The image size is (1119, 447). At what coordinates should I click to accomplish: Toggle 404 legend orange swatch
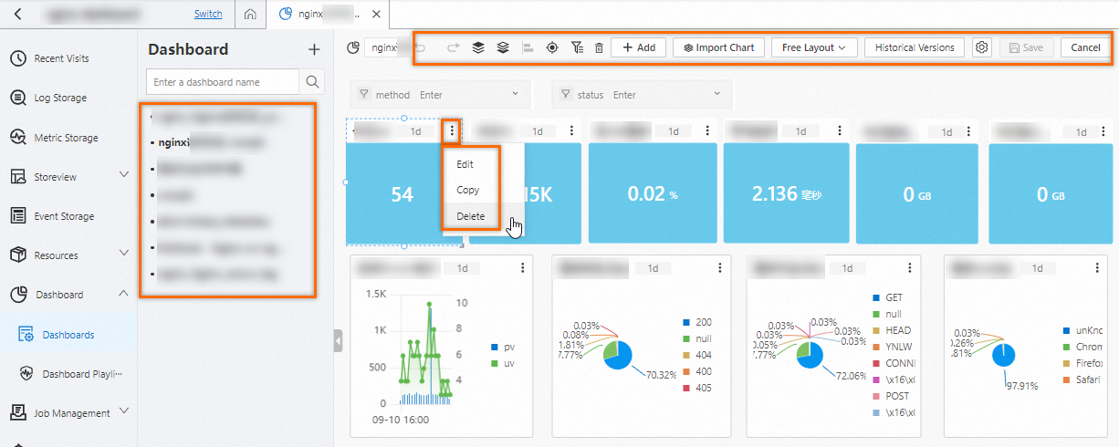pyautogui.click(x=686, y=356)
